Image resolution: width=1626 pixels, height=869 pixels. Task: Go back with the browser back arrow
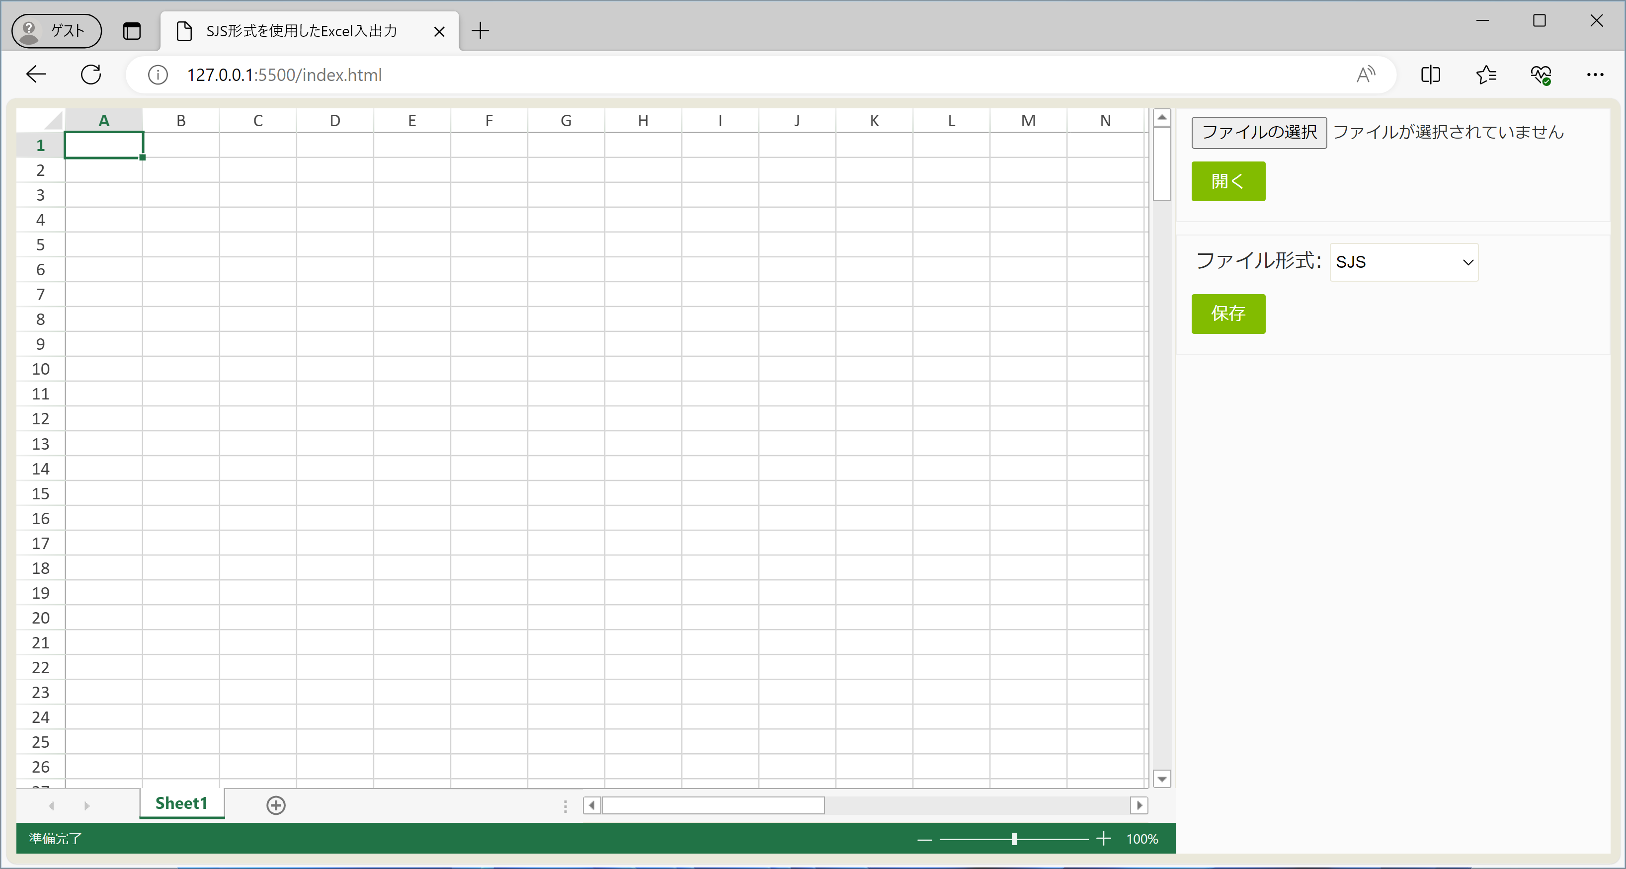(37, 75)
